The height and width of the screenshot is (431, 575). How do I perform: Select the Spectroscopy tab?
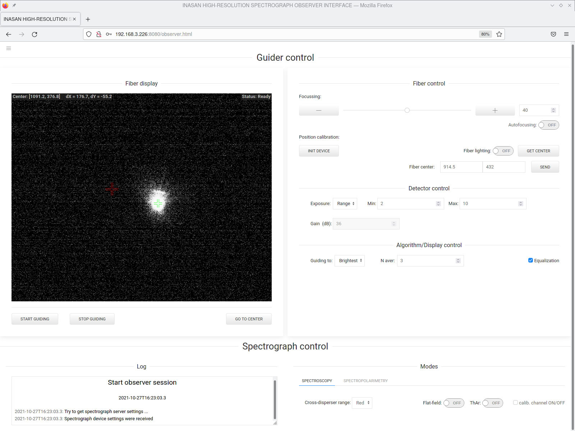click(317, 381)
